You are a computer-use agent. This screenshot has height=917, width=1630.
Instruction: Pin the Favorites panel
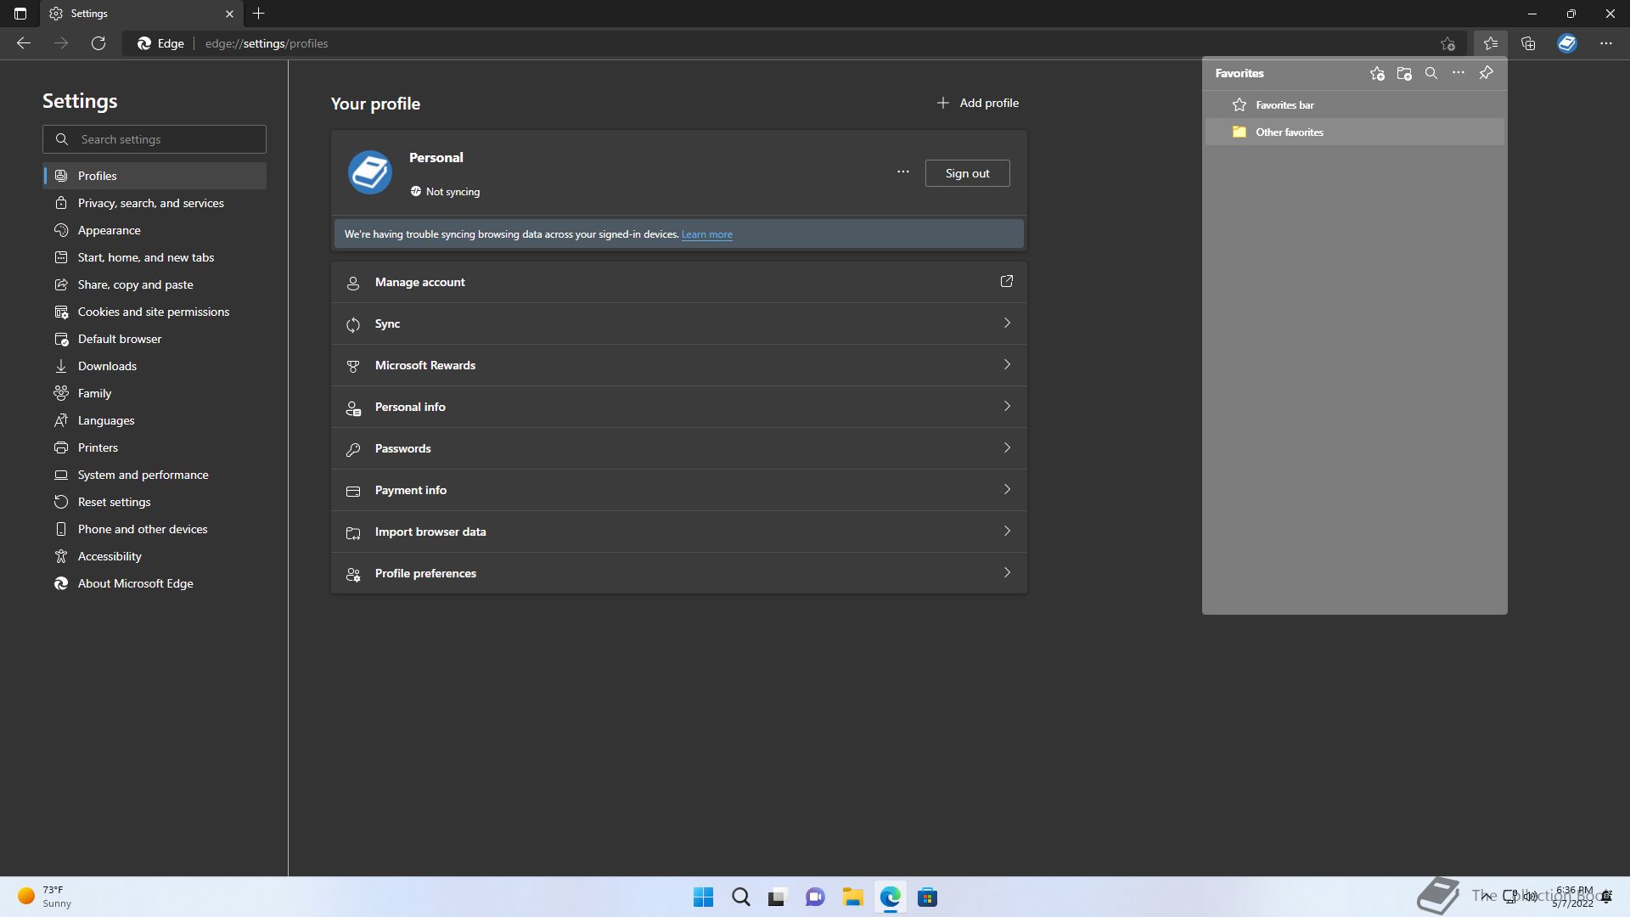(1486, 73)
